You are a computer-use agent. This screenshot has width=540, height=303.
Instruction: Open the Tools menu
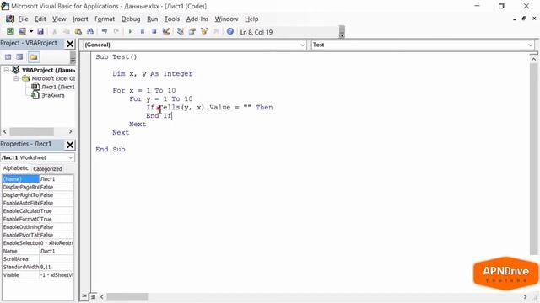[x=172, y=19]
